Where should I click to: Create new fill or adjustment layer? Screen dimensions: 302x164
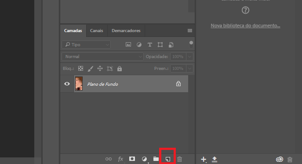coord(144,159)
